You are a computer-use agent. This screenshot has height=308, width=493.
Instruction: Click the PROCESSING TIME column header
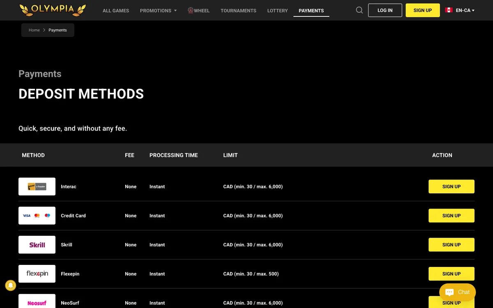174,155
